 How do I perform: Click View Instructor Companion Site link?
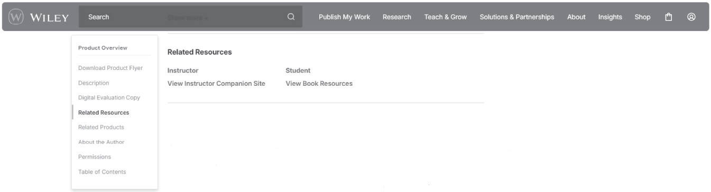[216, 84]
